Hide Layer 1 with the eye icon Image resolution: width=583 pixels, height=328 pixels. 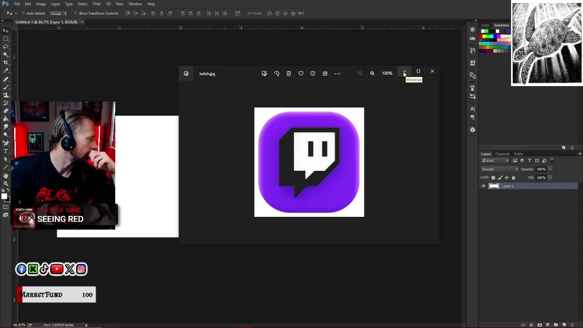point(483,186)
